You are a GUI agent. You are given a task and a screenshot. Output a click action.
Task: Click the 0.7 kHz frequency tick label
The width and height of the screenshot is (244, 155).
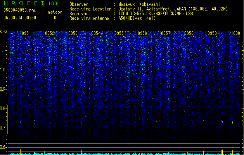(3, 128)
